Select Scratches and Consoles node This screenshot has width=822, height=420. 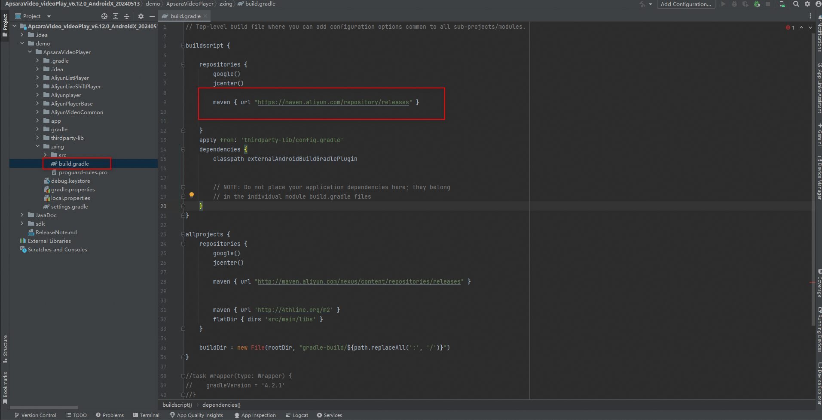click(x=57, y=250)
